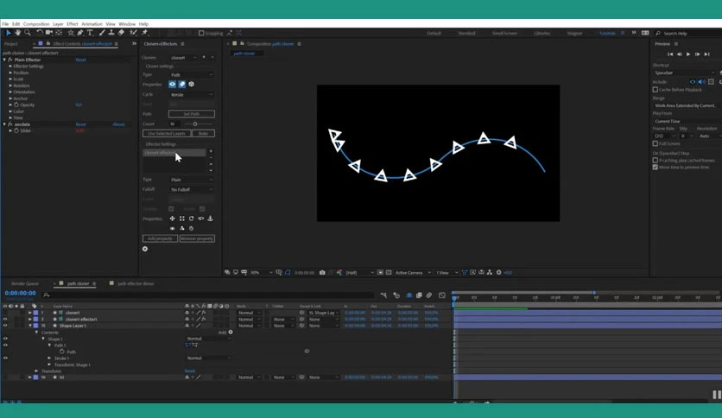
Task: Click the plus icon beside effector list
Action: pos(211,151)
